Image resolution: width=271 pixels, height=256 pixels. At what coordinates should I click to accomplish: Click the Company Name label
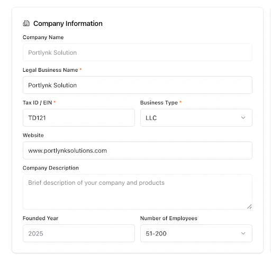point(43,37)
